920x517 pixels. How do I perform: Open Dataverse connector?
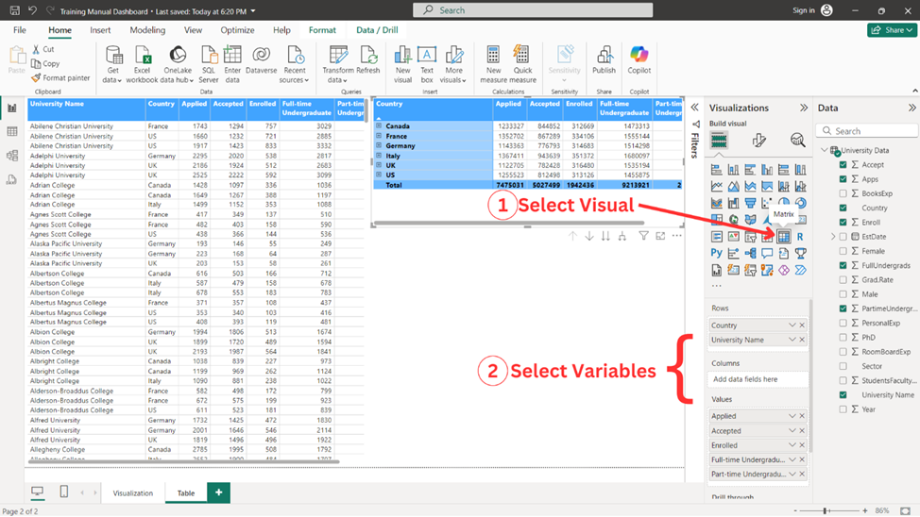click(261, 59)
